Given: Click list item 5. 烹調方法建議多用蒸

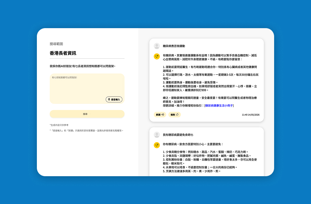Looking at the screenshot, I should (x=192, y=171).
